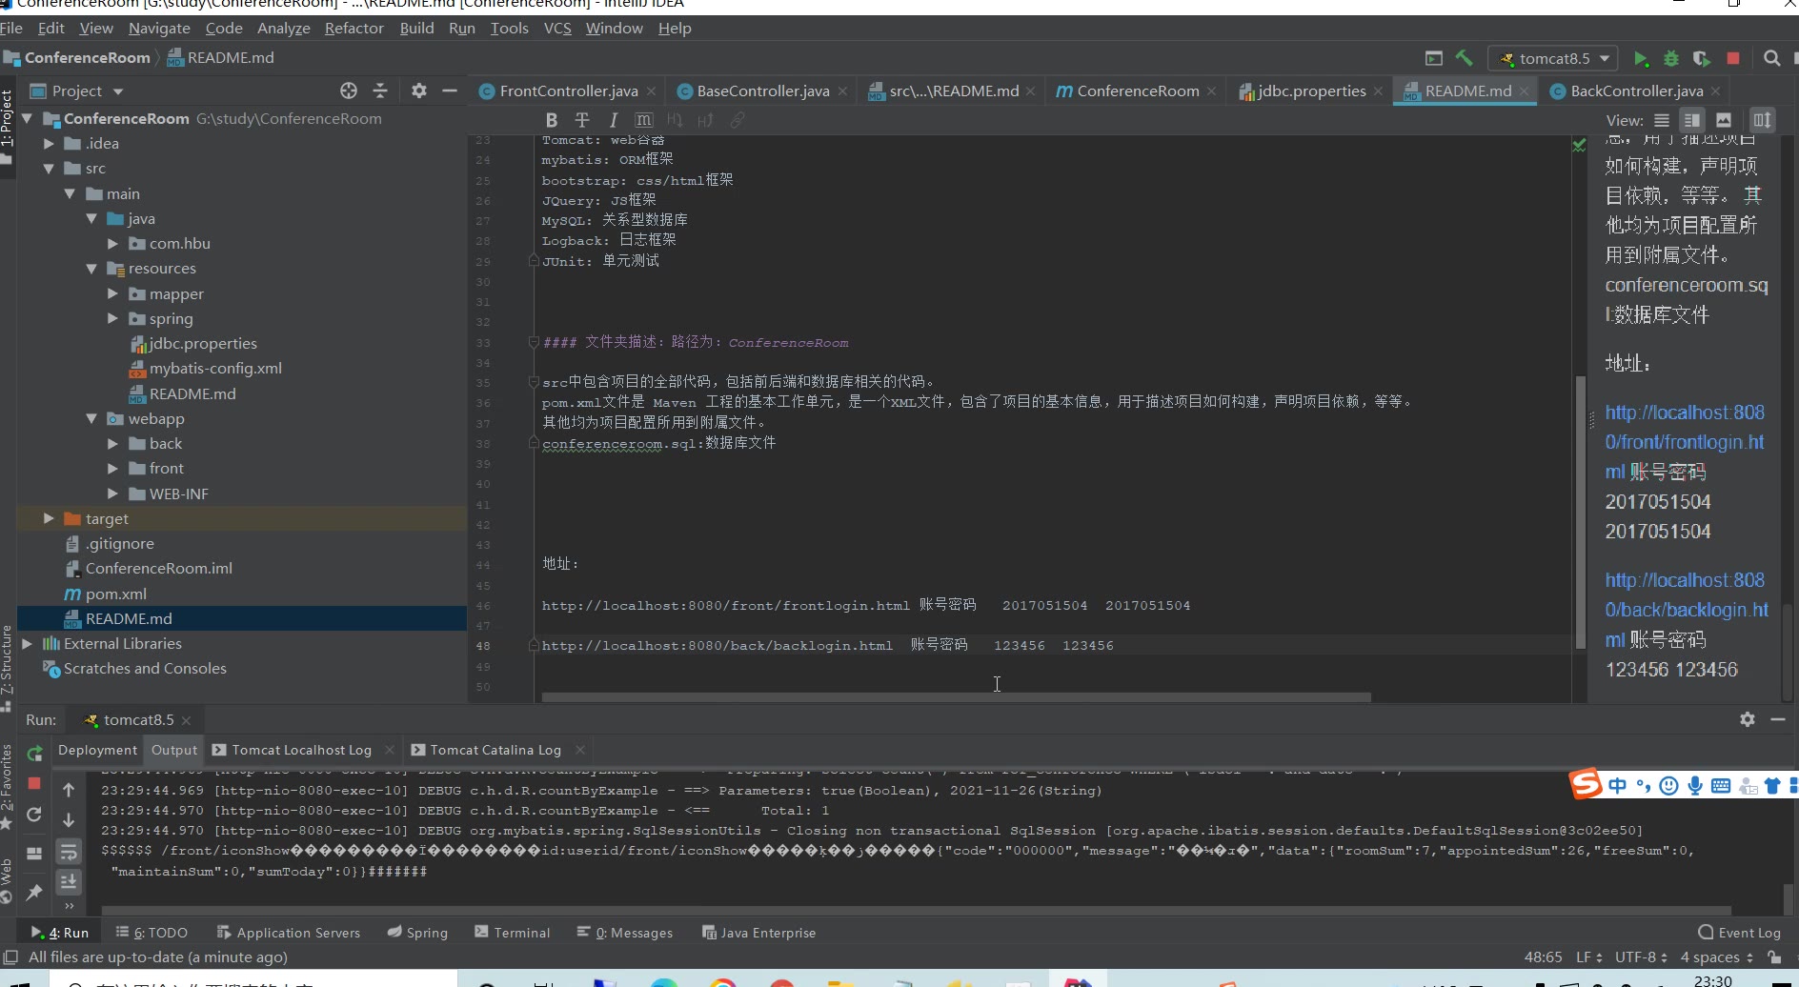Rerun tomcat8.5 in Run panel
The height and width of the screenshot is (987, 1799).
click(34, 754)
